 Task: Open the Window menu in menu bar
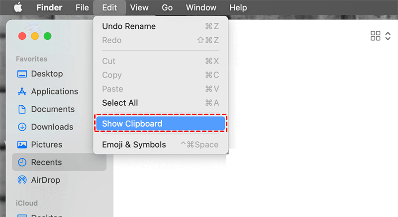[201, 7]
